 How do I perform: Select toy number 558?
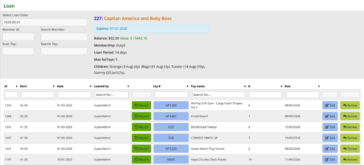click(x=171, y=138)
